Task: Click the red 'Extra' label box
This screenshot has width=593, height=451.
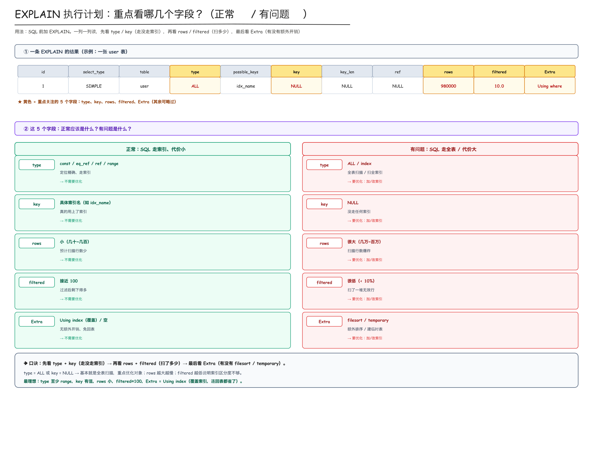Action: (324, 321)
